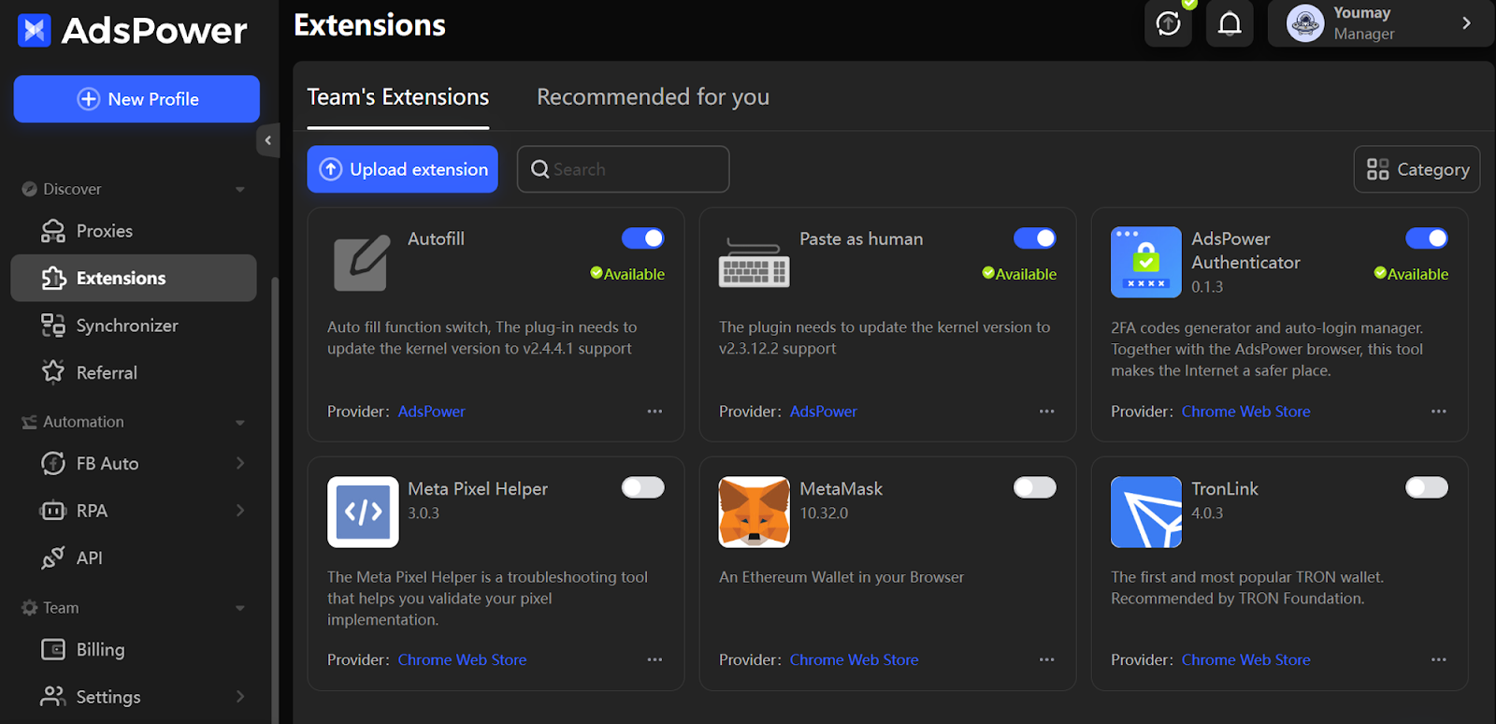The image size is (1496, 724).
Task: Click the API sidebar icon
Action: coord(53,557)
